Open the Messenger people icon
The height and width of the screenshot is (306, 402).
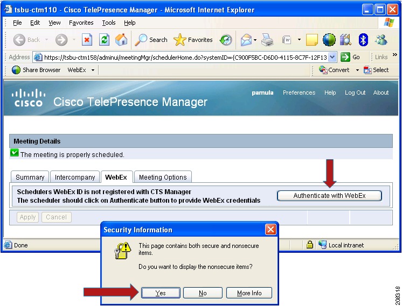coord(381,40)
